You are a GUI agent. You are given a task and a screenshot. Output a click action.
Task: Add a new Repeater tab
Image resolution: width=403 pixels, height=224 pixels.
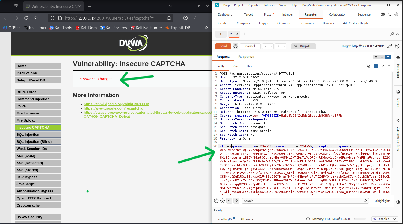pos(244,34)
